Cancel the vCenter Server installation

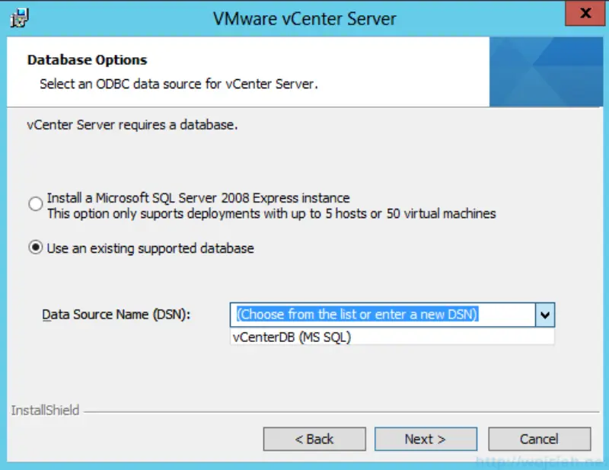pyautogui.click(x=539, y=439)
